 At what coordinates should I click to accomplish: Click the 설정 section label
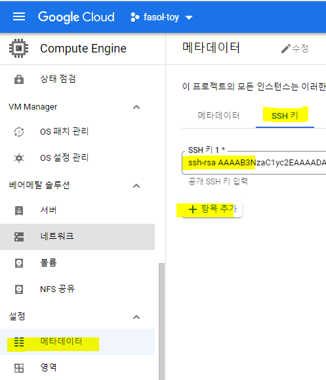(x=17, y=316)
